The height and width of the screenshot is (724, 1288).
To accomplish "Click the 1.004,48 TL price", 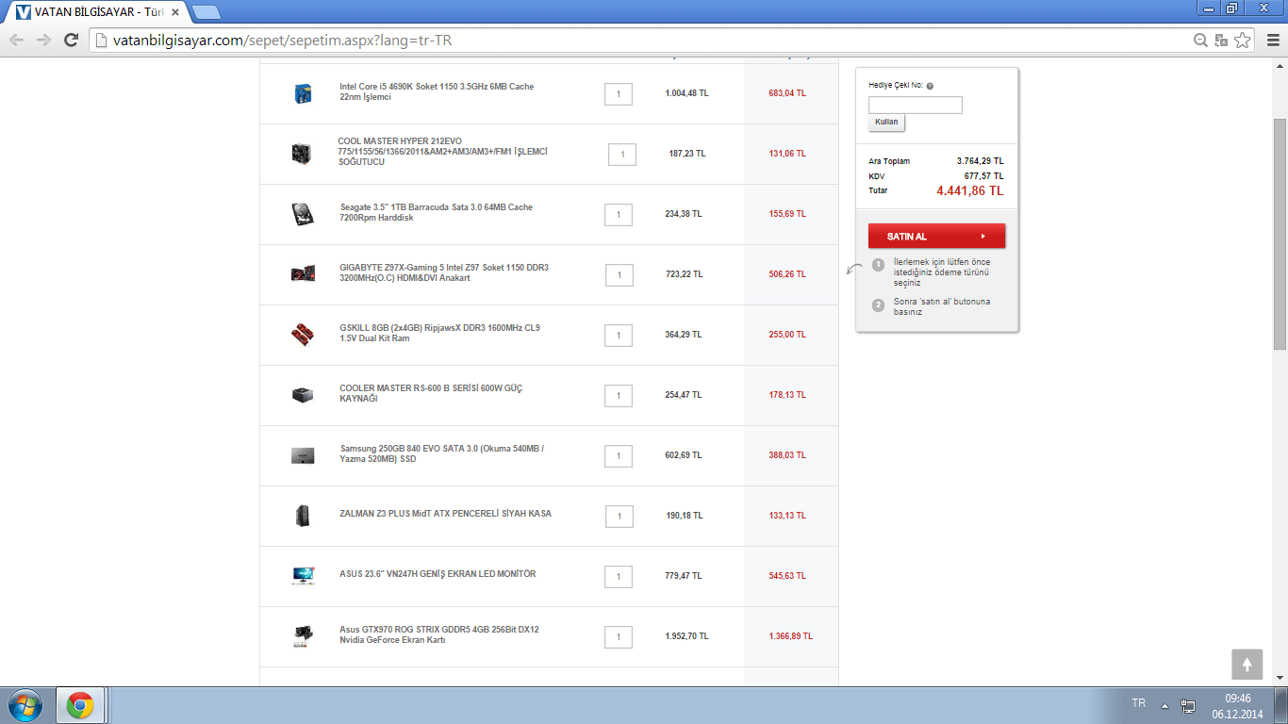I will (686, 93).
